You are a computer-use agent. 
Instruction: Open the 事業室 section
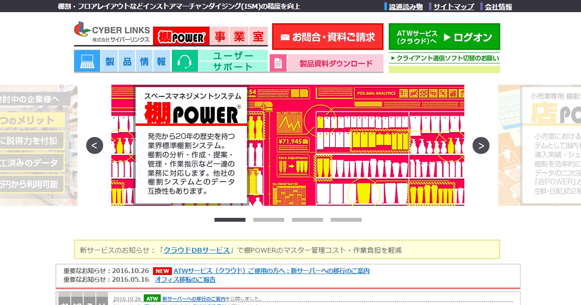[x=239, y=36]
